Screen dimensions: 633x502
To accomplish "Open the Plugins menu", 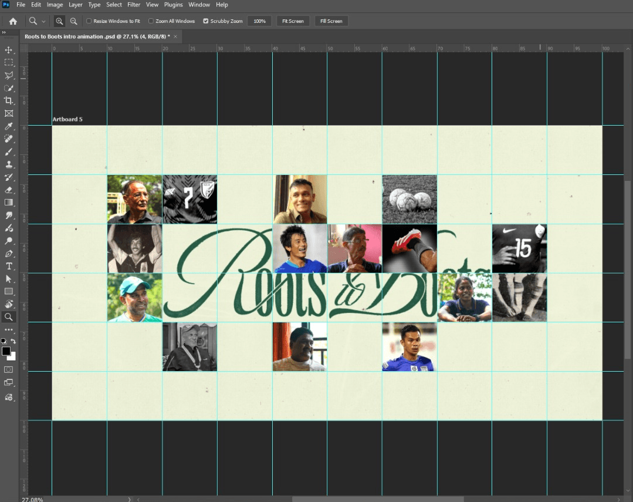I will pyautogui.click(x=173, y=5).
